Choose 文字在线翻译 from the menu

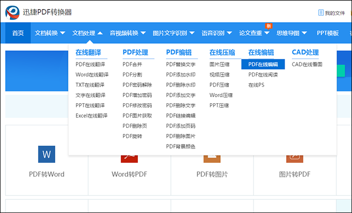click(91, 95)
